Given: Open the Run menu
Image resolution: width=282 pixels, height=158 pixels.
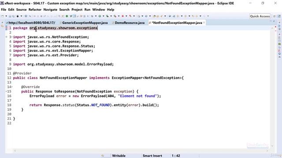Looking at the screenshot, I should (x=87, y=10).
